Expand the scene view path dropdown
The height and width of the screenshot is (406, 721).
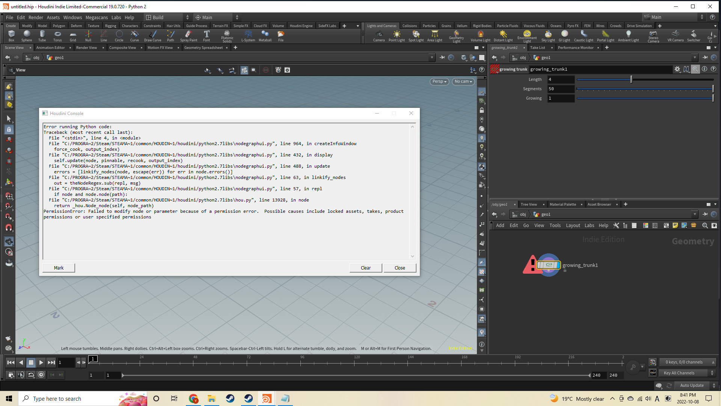tap(432, 58)
